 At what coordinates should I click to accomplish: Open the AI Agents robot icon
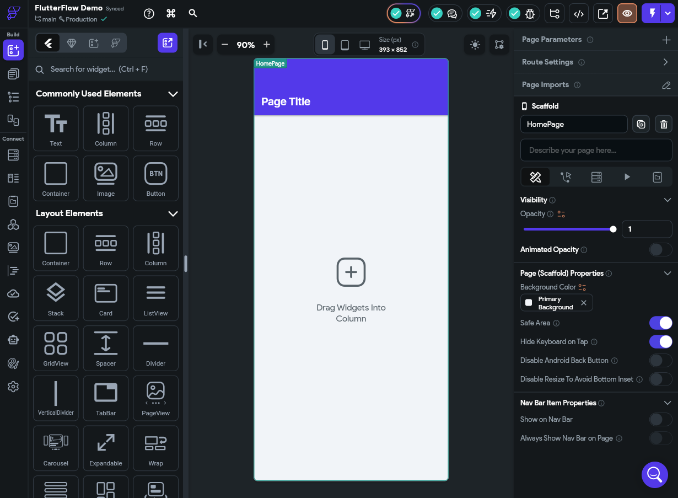(13, 340)
